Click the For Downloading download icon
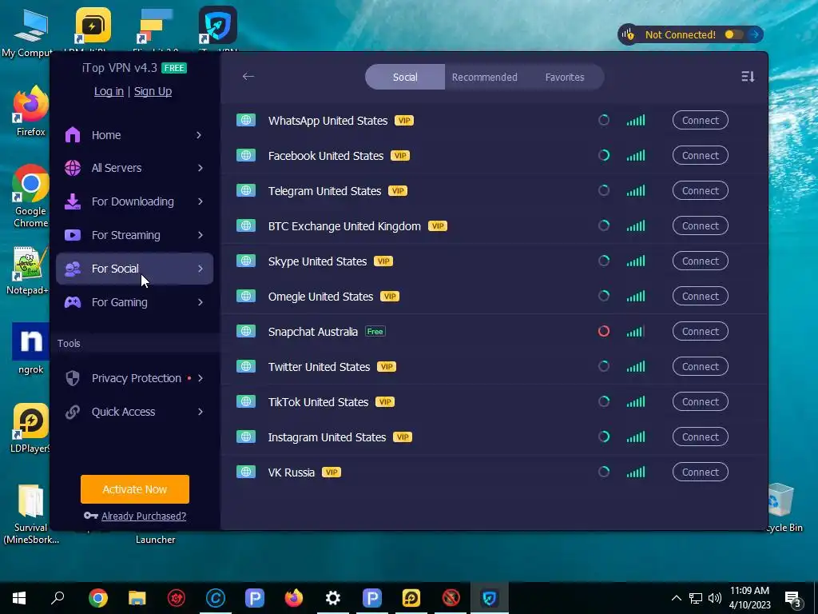This screenshot has width=818, height=614. 73,201
